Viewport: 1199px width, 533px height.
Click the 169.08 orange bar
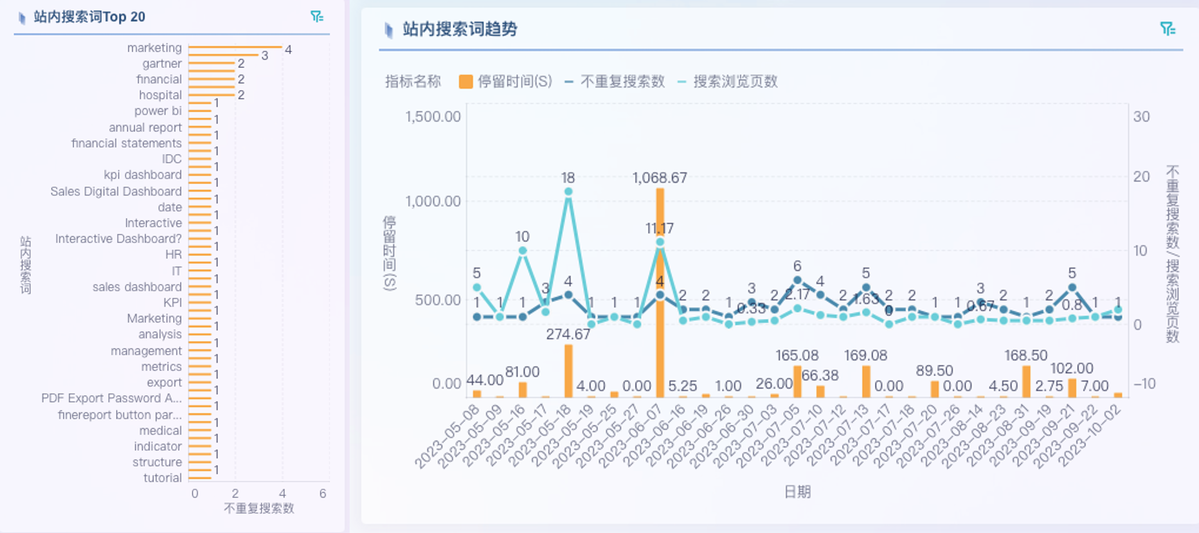(x=866, y=381)
